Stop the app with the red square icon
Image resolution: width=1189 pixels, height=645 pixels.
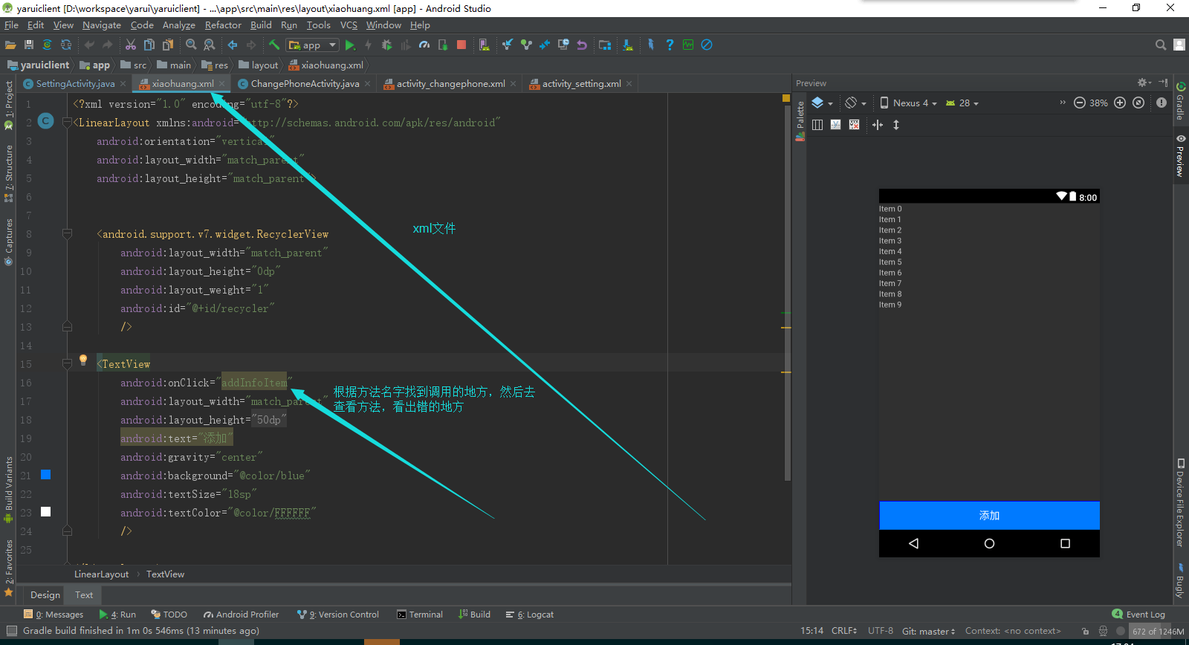pos(461,45)
